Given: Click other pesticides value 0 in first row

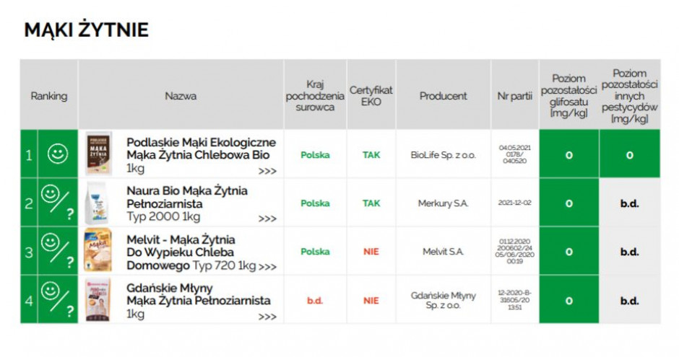Looking at the screenshot, I should click(630, 155).
